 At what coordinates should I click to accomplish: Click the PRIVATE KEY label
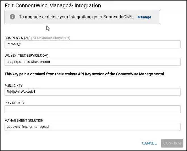pyautogui.click(x=15, y=103)
